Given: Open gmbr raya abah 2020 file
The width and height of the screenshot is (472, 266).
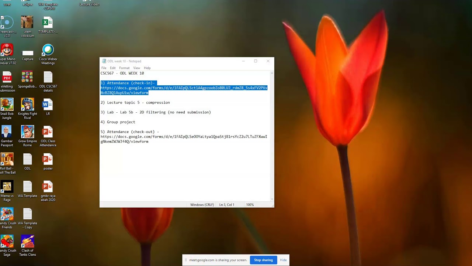Looking at the screenshot, I should (48, 191).
